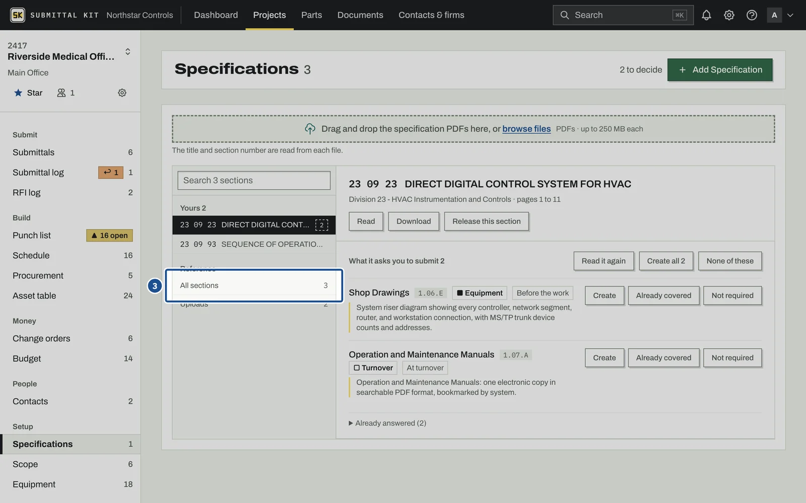806x503 pixels.
Task: Open RFI log in sidebar
Action: (x=71, y=193)
